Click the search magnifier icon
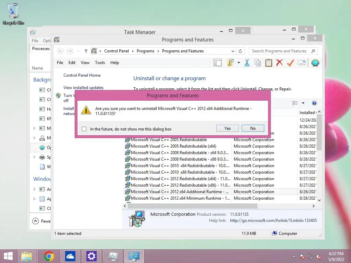Image resolution: width=351 pixels, height=263 pixels. (x=313, y=51)
